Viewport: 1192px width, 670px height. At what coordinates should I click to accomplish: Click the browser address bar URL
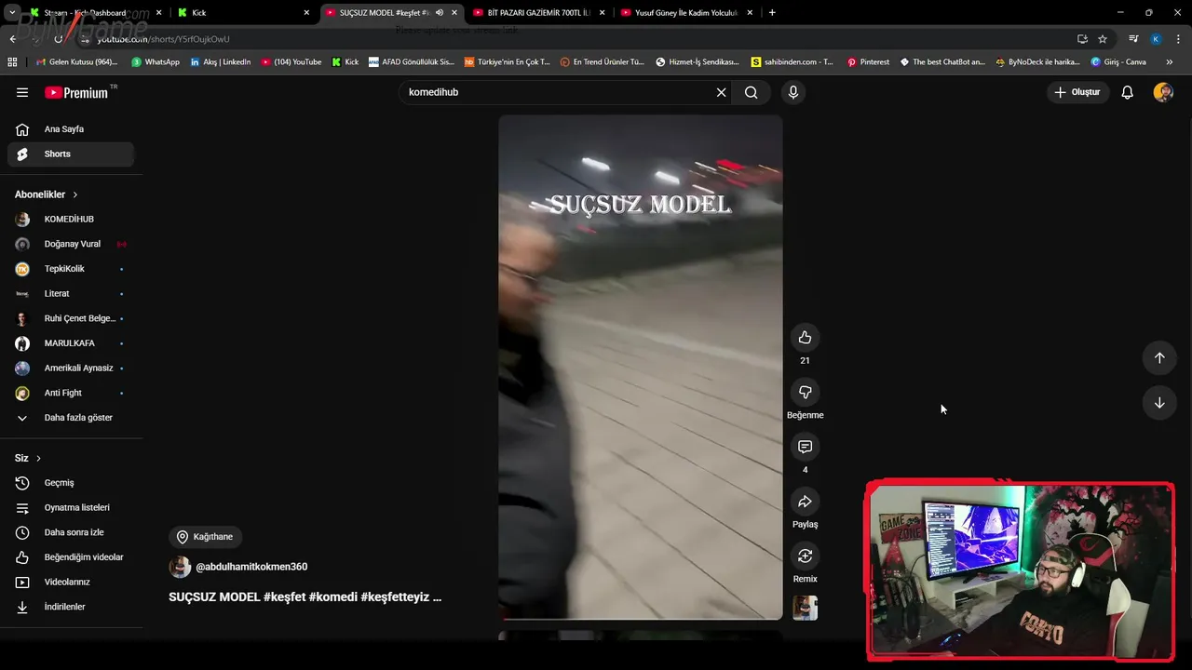(x=163, y=39)
